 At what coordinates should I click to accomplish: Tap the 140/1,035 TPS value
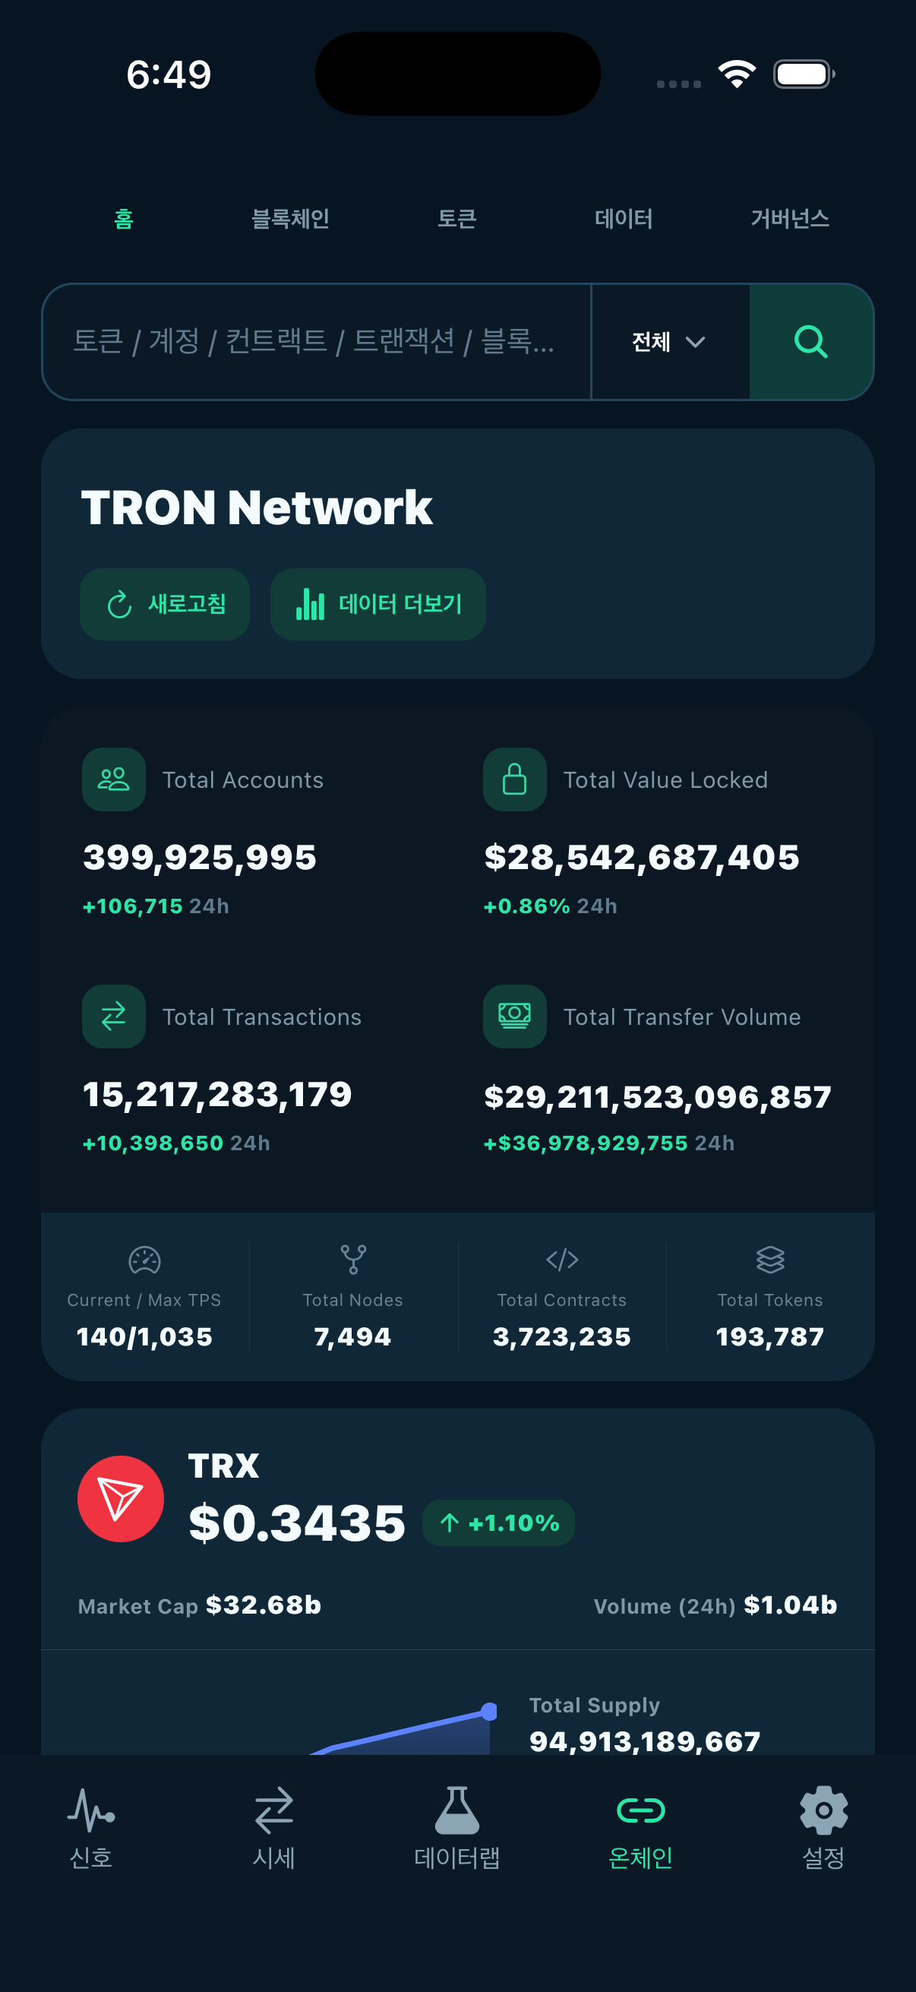(144, 1337)
